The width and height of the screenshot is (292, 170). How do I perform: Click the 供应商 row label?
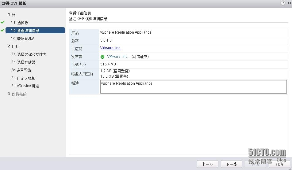click(77, 49)
